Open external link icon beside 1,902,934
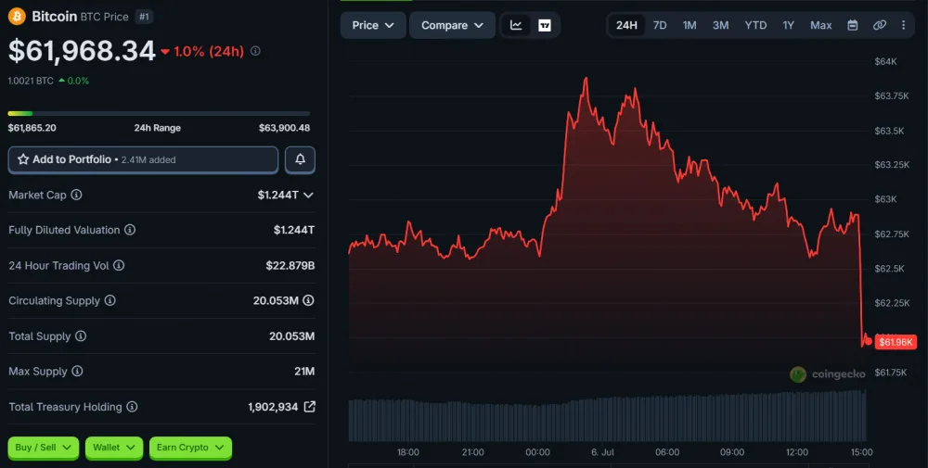Screen dimensions: 928x468 pos(310,407)
